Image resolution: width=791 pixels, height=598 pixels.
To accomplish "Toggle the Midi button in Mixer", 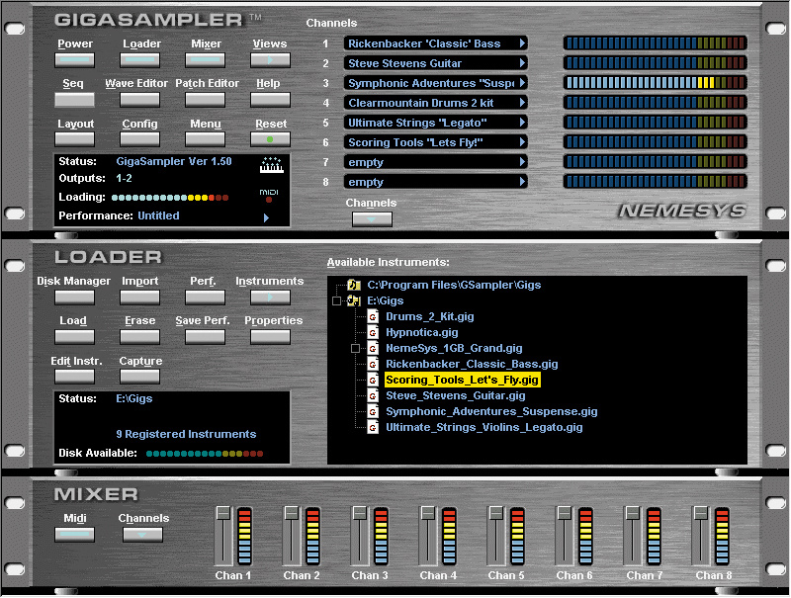I will pos(74,535).
